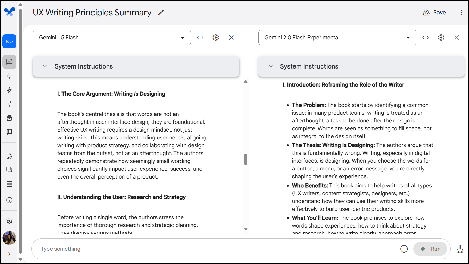Save the prompt to Drive
469x264 pixels.
pos(434,13)
